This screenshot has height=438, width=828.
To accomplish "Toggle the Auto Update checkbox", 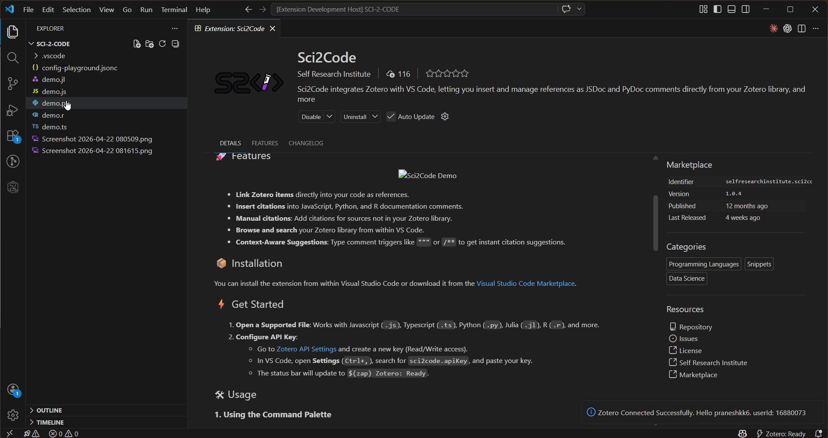I will tap(391, 117).
